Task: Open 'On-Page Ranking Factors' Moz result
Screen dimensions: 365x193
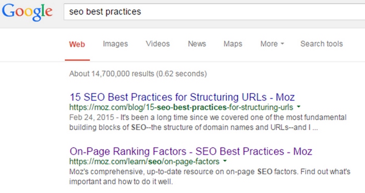Action: [191, 151]
